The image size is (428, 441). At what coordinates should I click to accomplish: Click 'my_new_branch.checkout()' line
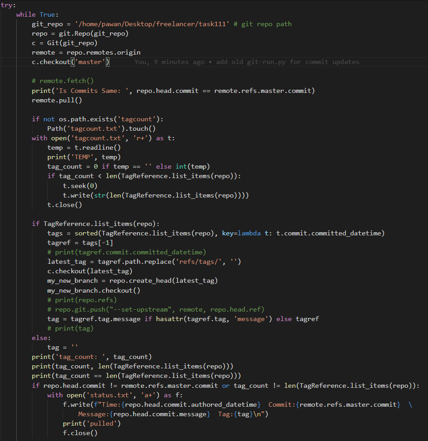coord(94,290)
